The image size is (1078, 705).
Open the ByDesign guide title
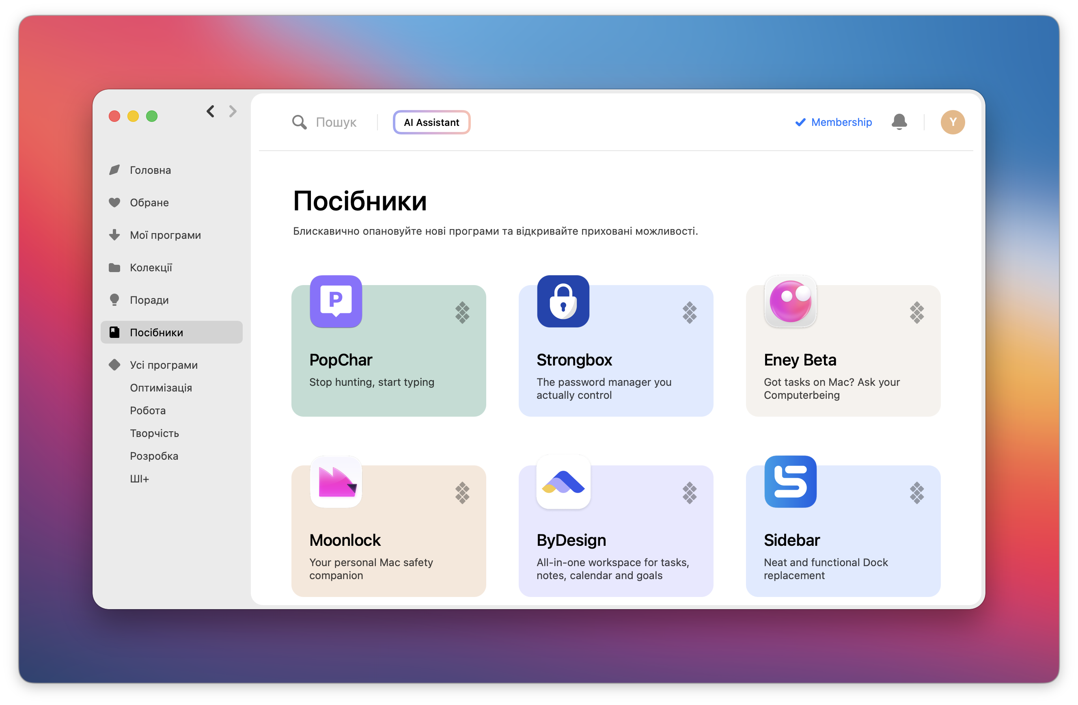(x=571, y=540)
